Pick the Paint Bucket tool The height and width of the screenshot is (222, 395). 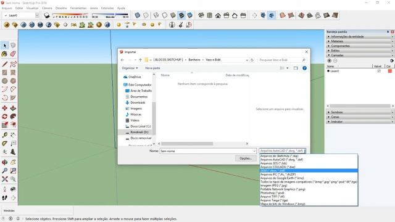[5, 54]
